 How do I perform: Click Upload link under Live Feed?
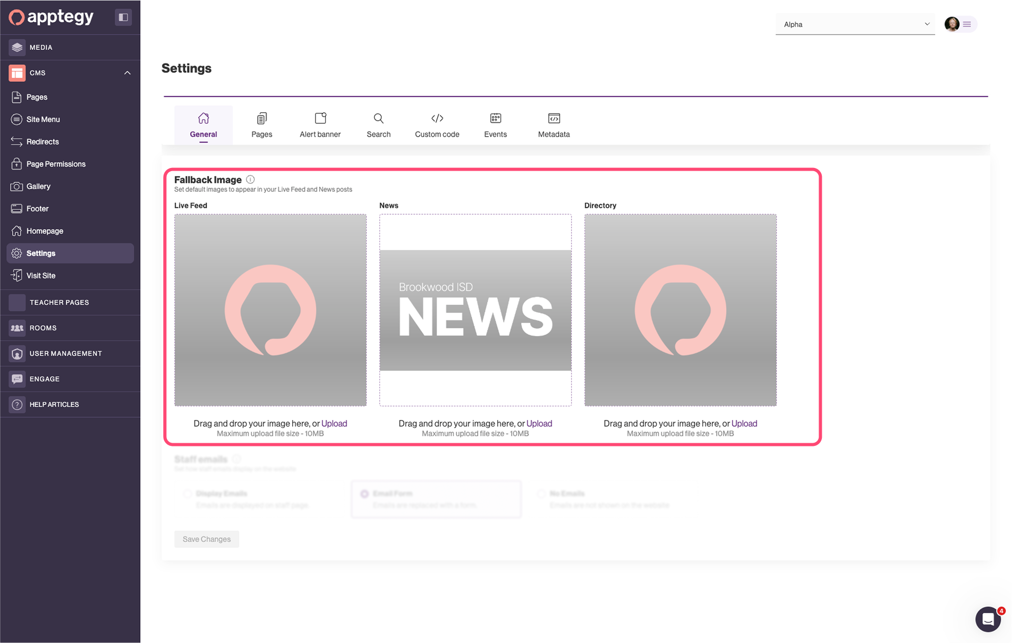pos(334,424)
